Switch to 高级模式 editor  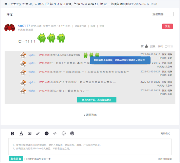pos(165,134)
